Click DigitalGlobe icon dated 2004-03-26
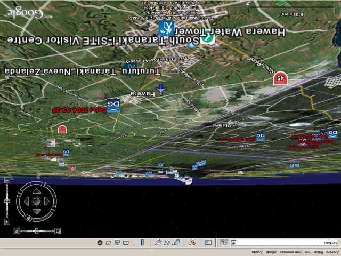This screenshot has width=341, height=256. pos(113,106)
